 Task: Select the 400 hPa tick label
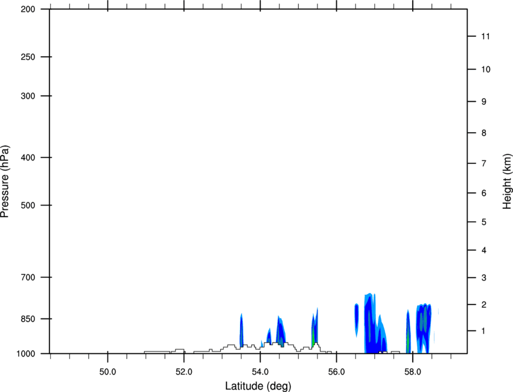point(28,157)
